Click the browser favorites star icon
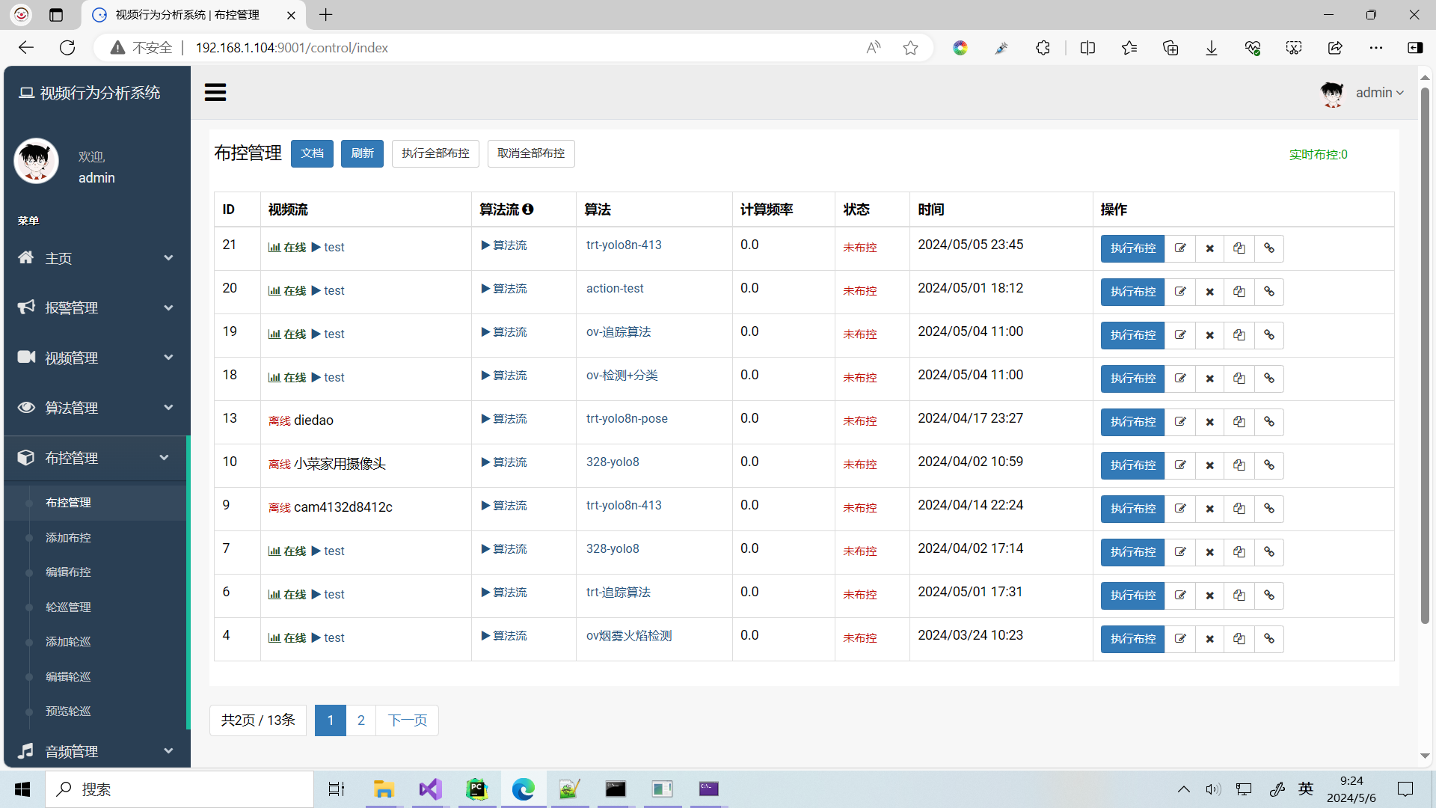Screen dimensions: 1436x808 (x=910, y=48)
